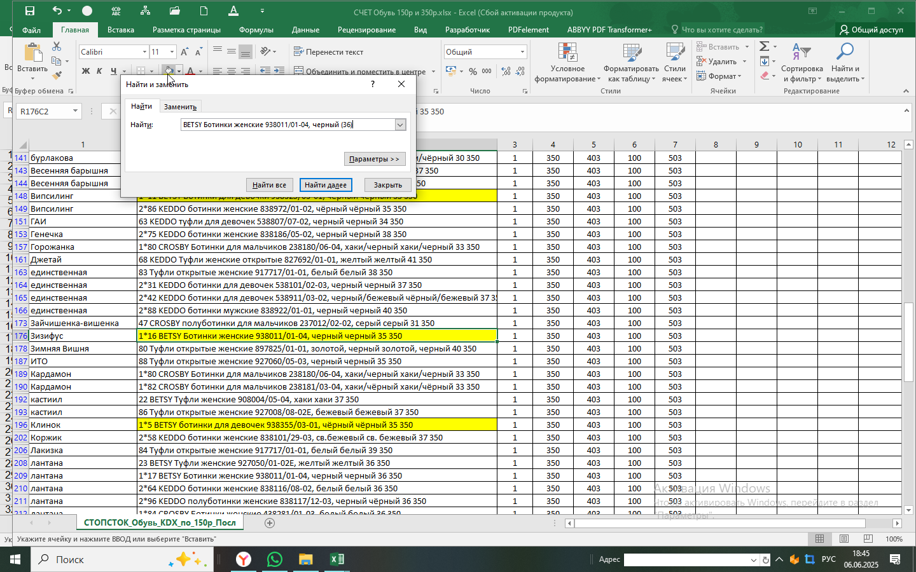Click the Save icon in quick access toolbar
This screenshot has height=572, width=916.
pyautogui.click(x=30, y=11)
